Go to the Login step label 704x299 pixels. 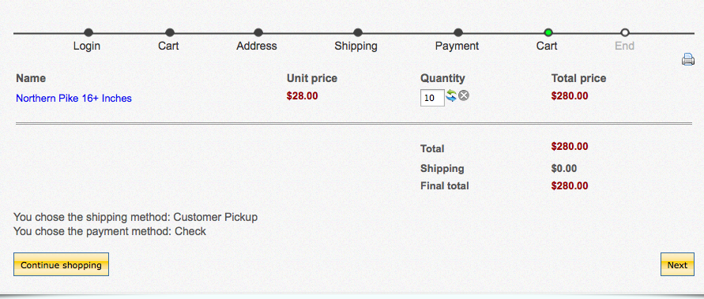click(x=87, y=46)
